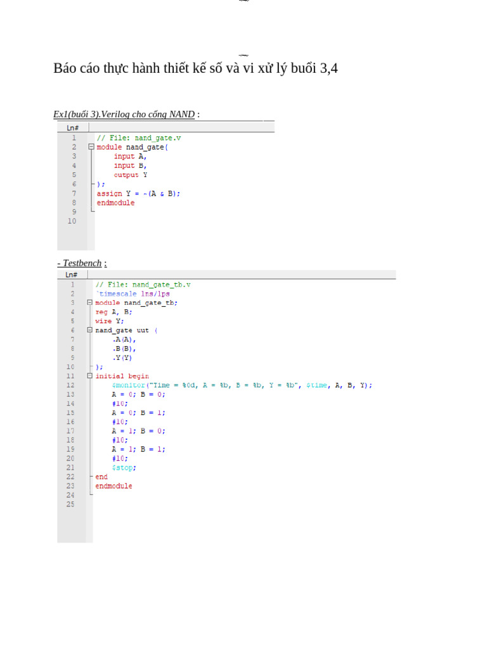Screen dimensions: 487x649
Task: Select line number 12 in testbench gutter
Action: [70, 385]
